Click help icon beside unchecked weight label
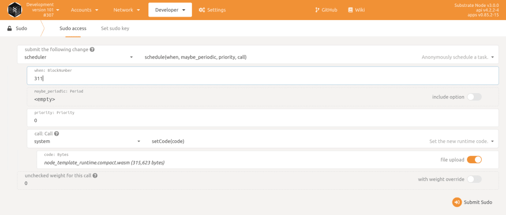The image size is (506, 215). 95,176
